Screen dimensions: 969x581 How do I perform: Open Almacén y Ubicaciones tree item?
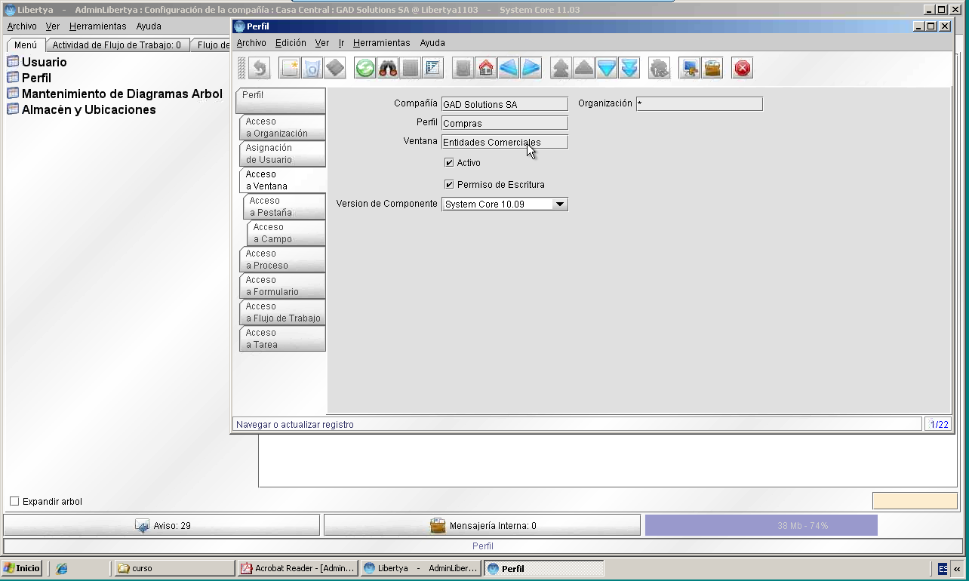tap(88, 109)
